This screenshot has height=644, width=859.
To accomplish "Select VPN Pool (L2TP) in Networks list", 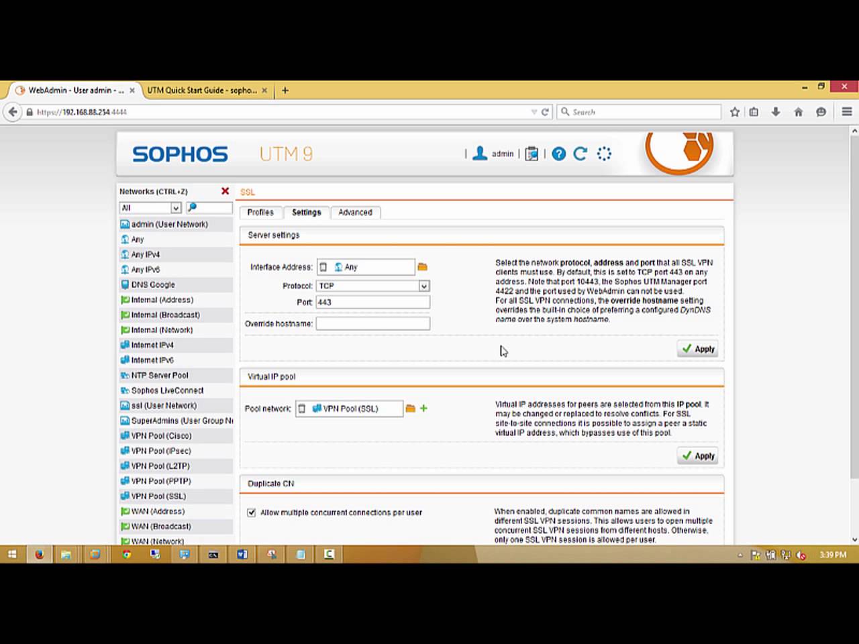I will click(x=176, y=466).
